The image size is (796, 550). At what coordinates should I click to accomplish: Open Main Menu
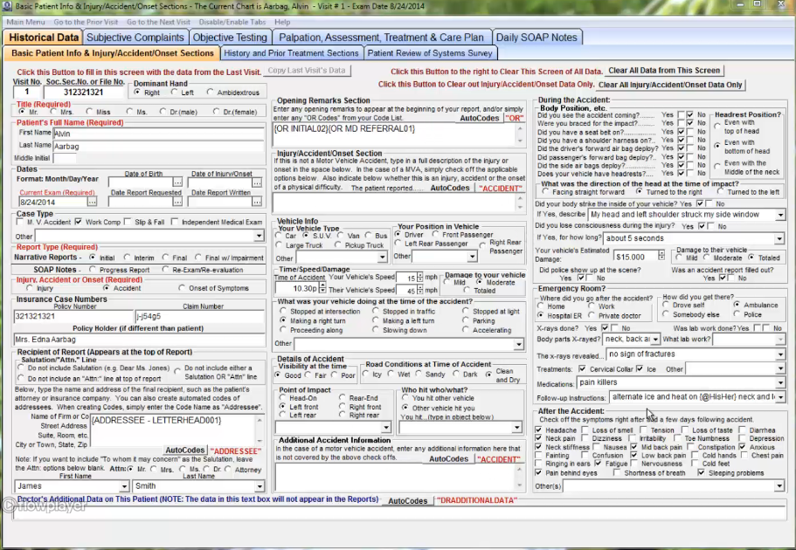point(25,22)
